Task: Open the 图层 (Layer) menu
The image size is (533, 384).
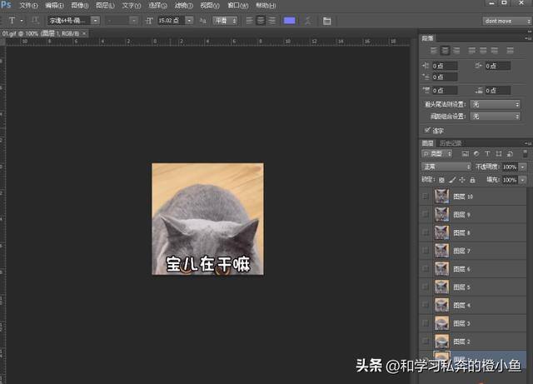Action: point(106,6)
